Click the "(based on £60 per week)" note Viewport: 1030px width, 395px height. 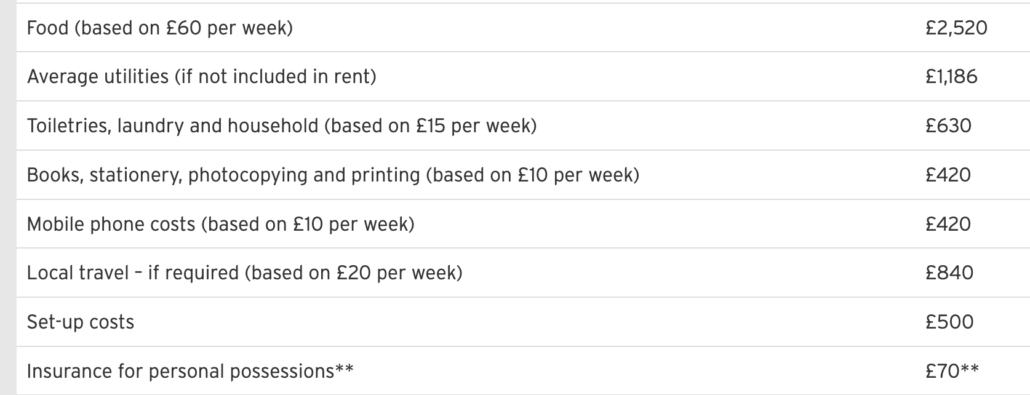pos(183,28)
